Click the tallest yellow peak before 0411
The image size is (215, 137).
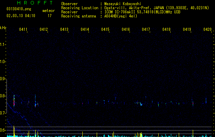14,131
